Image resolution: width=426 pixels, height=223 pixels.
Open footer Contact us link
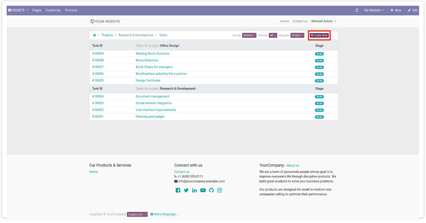click(182, 172)
